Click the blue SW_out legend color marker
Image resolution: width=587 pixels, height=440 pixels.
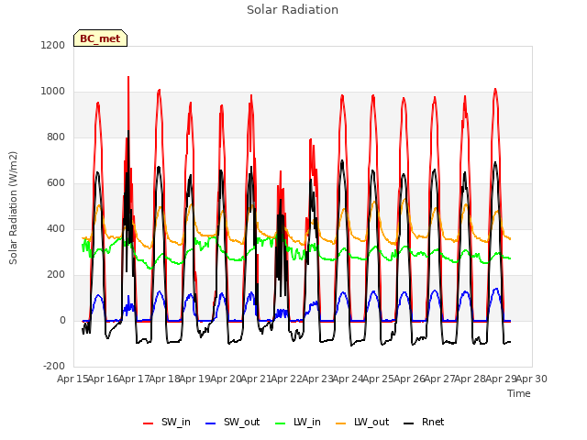[211, 423]
